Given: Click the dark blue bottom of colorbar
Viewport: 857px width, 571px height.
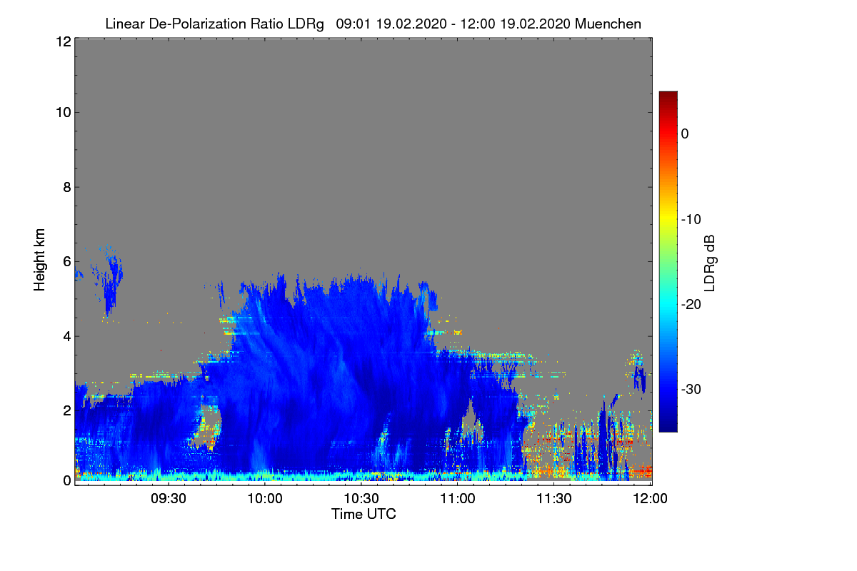Looking at the screenshot, I should 668,426.
